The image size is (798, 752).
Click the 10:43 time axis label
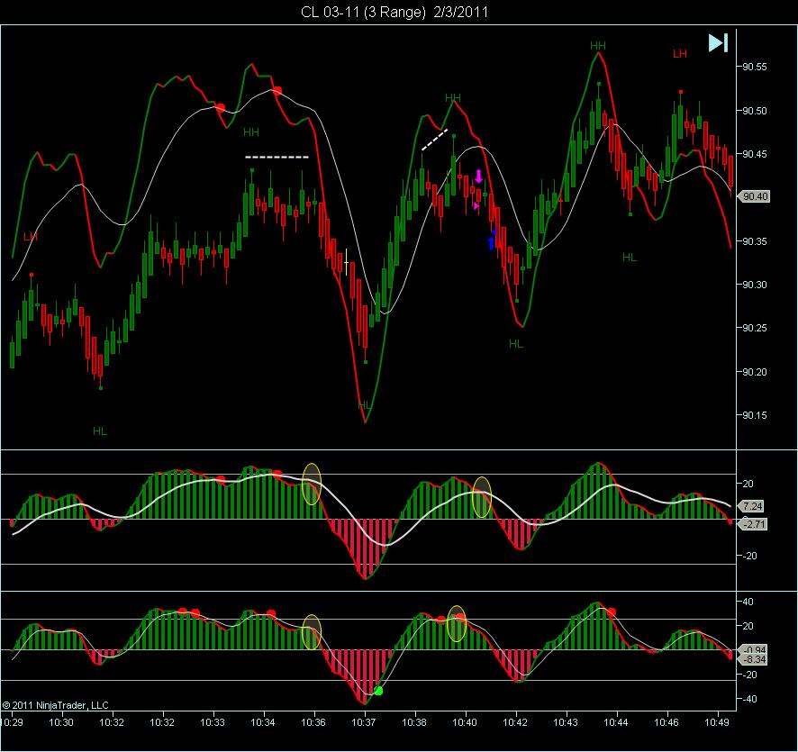click(566, 722)
